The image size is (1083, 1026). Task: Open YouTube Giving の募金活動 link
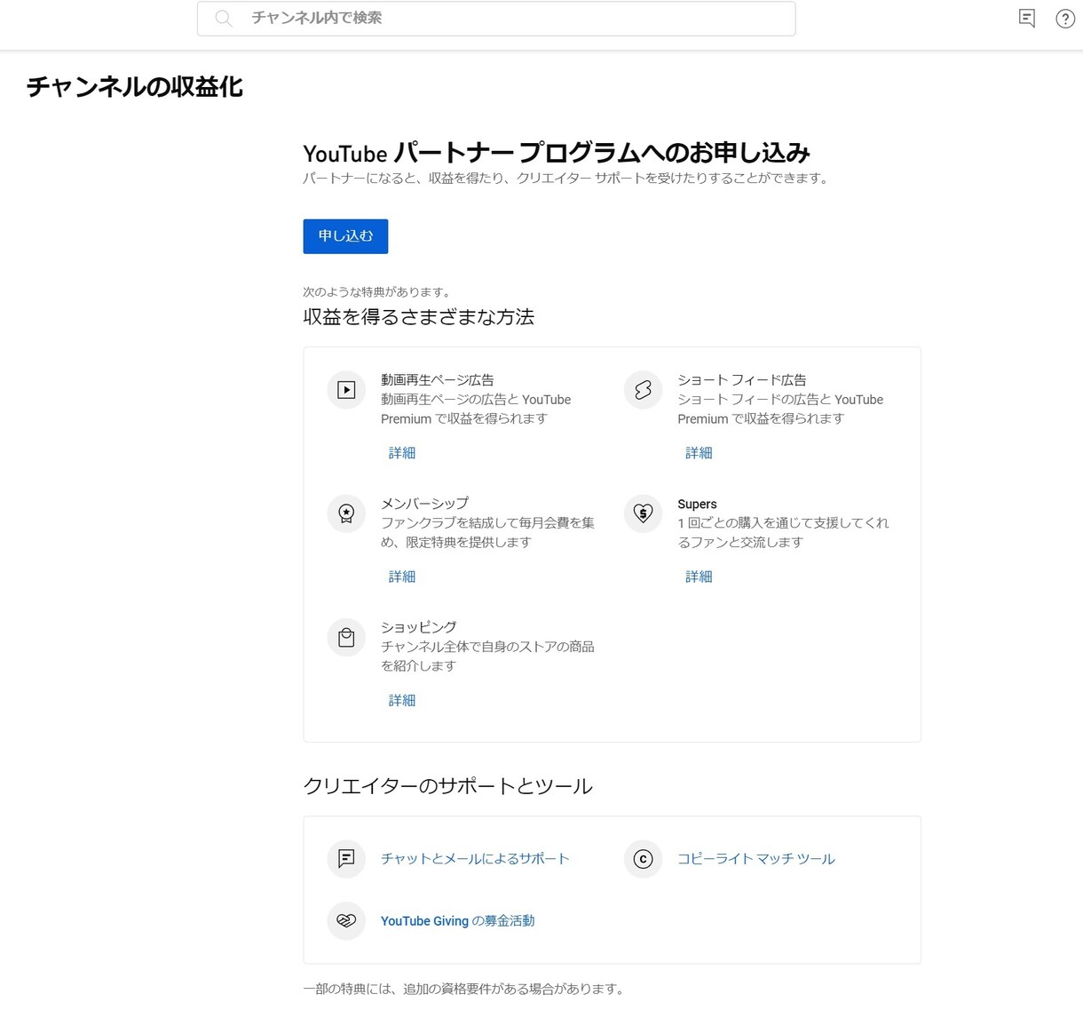[457, 921]
